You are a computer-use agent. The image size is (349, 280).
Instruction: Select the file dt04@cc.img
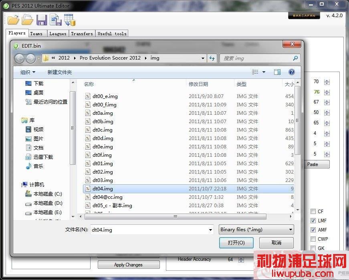pyautogui.click(x=189, y=197)
